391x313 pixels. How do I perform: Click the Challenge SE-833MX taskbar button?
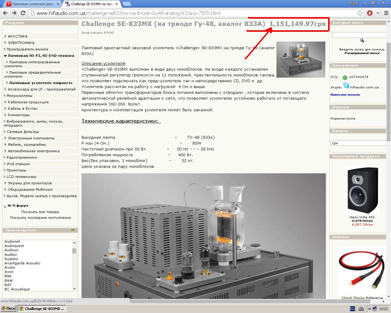[x=42, y=309]
